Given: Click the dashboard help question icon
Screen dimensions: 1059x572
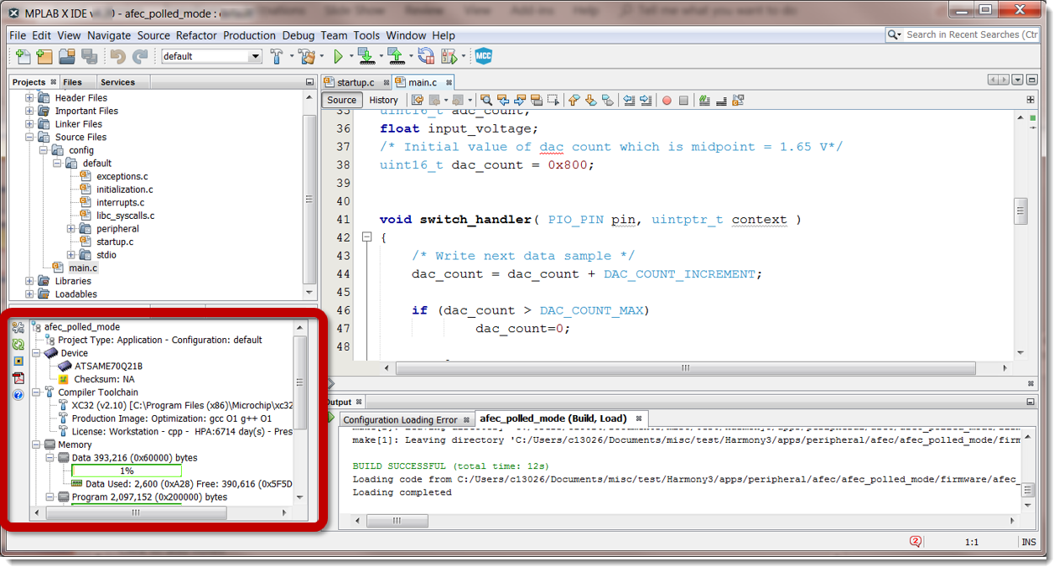Looking at the screenshot, I should coord(18,395).
